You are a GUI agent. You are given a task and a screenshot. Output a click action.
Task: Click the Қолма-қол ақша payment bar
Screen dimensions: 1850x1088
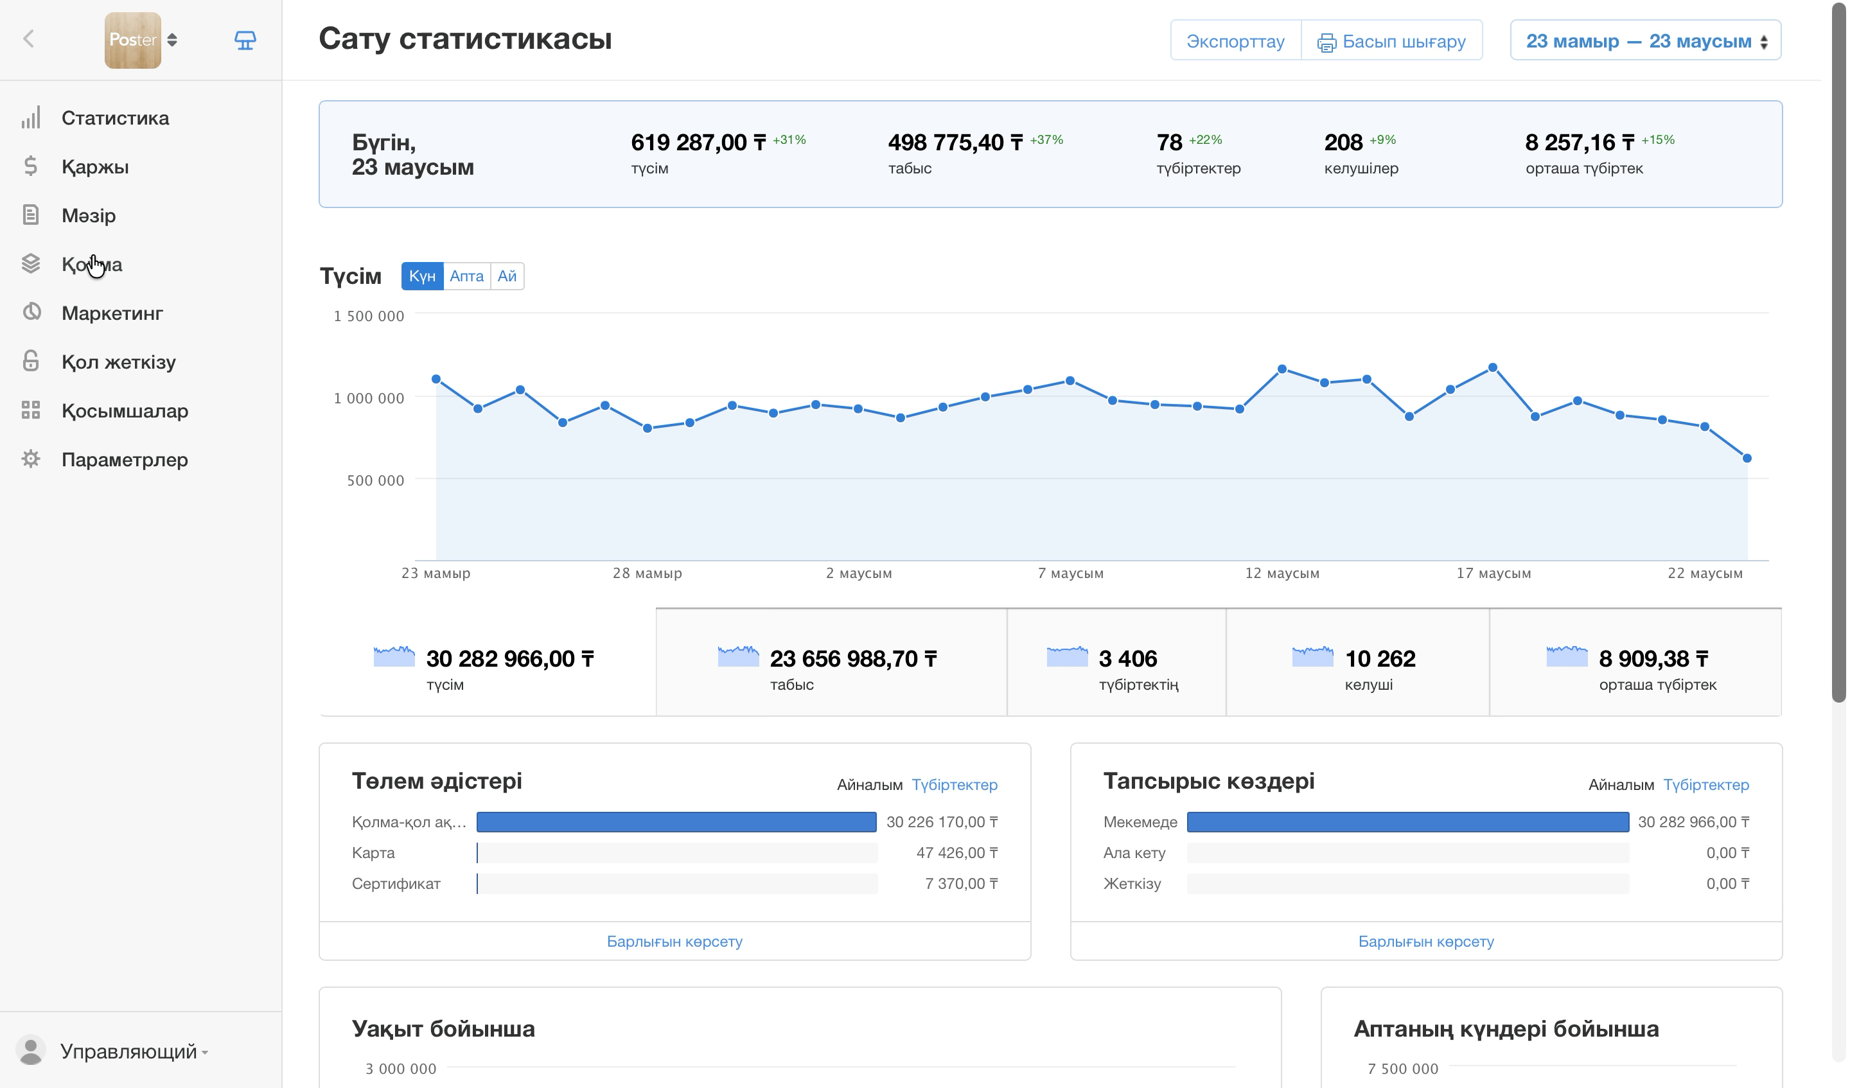pos(677,822)
